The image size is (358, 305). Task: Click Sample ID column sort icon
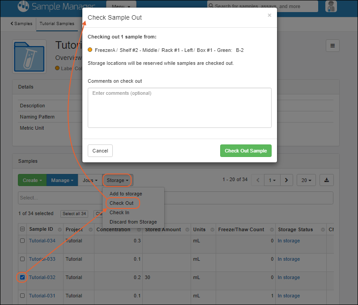(x=58, y=230)
